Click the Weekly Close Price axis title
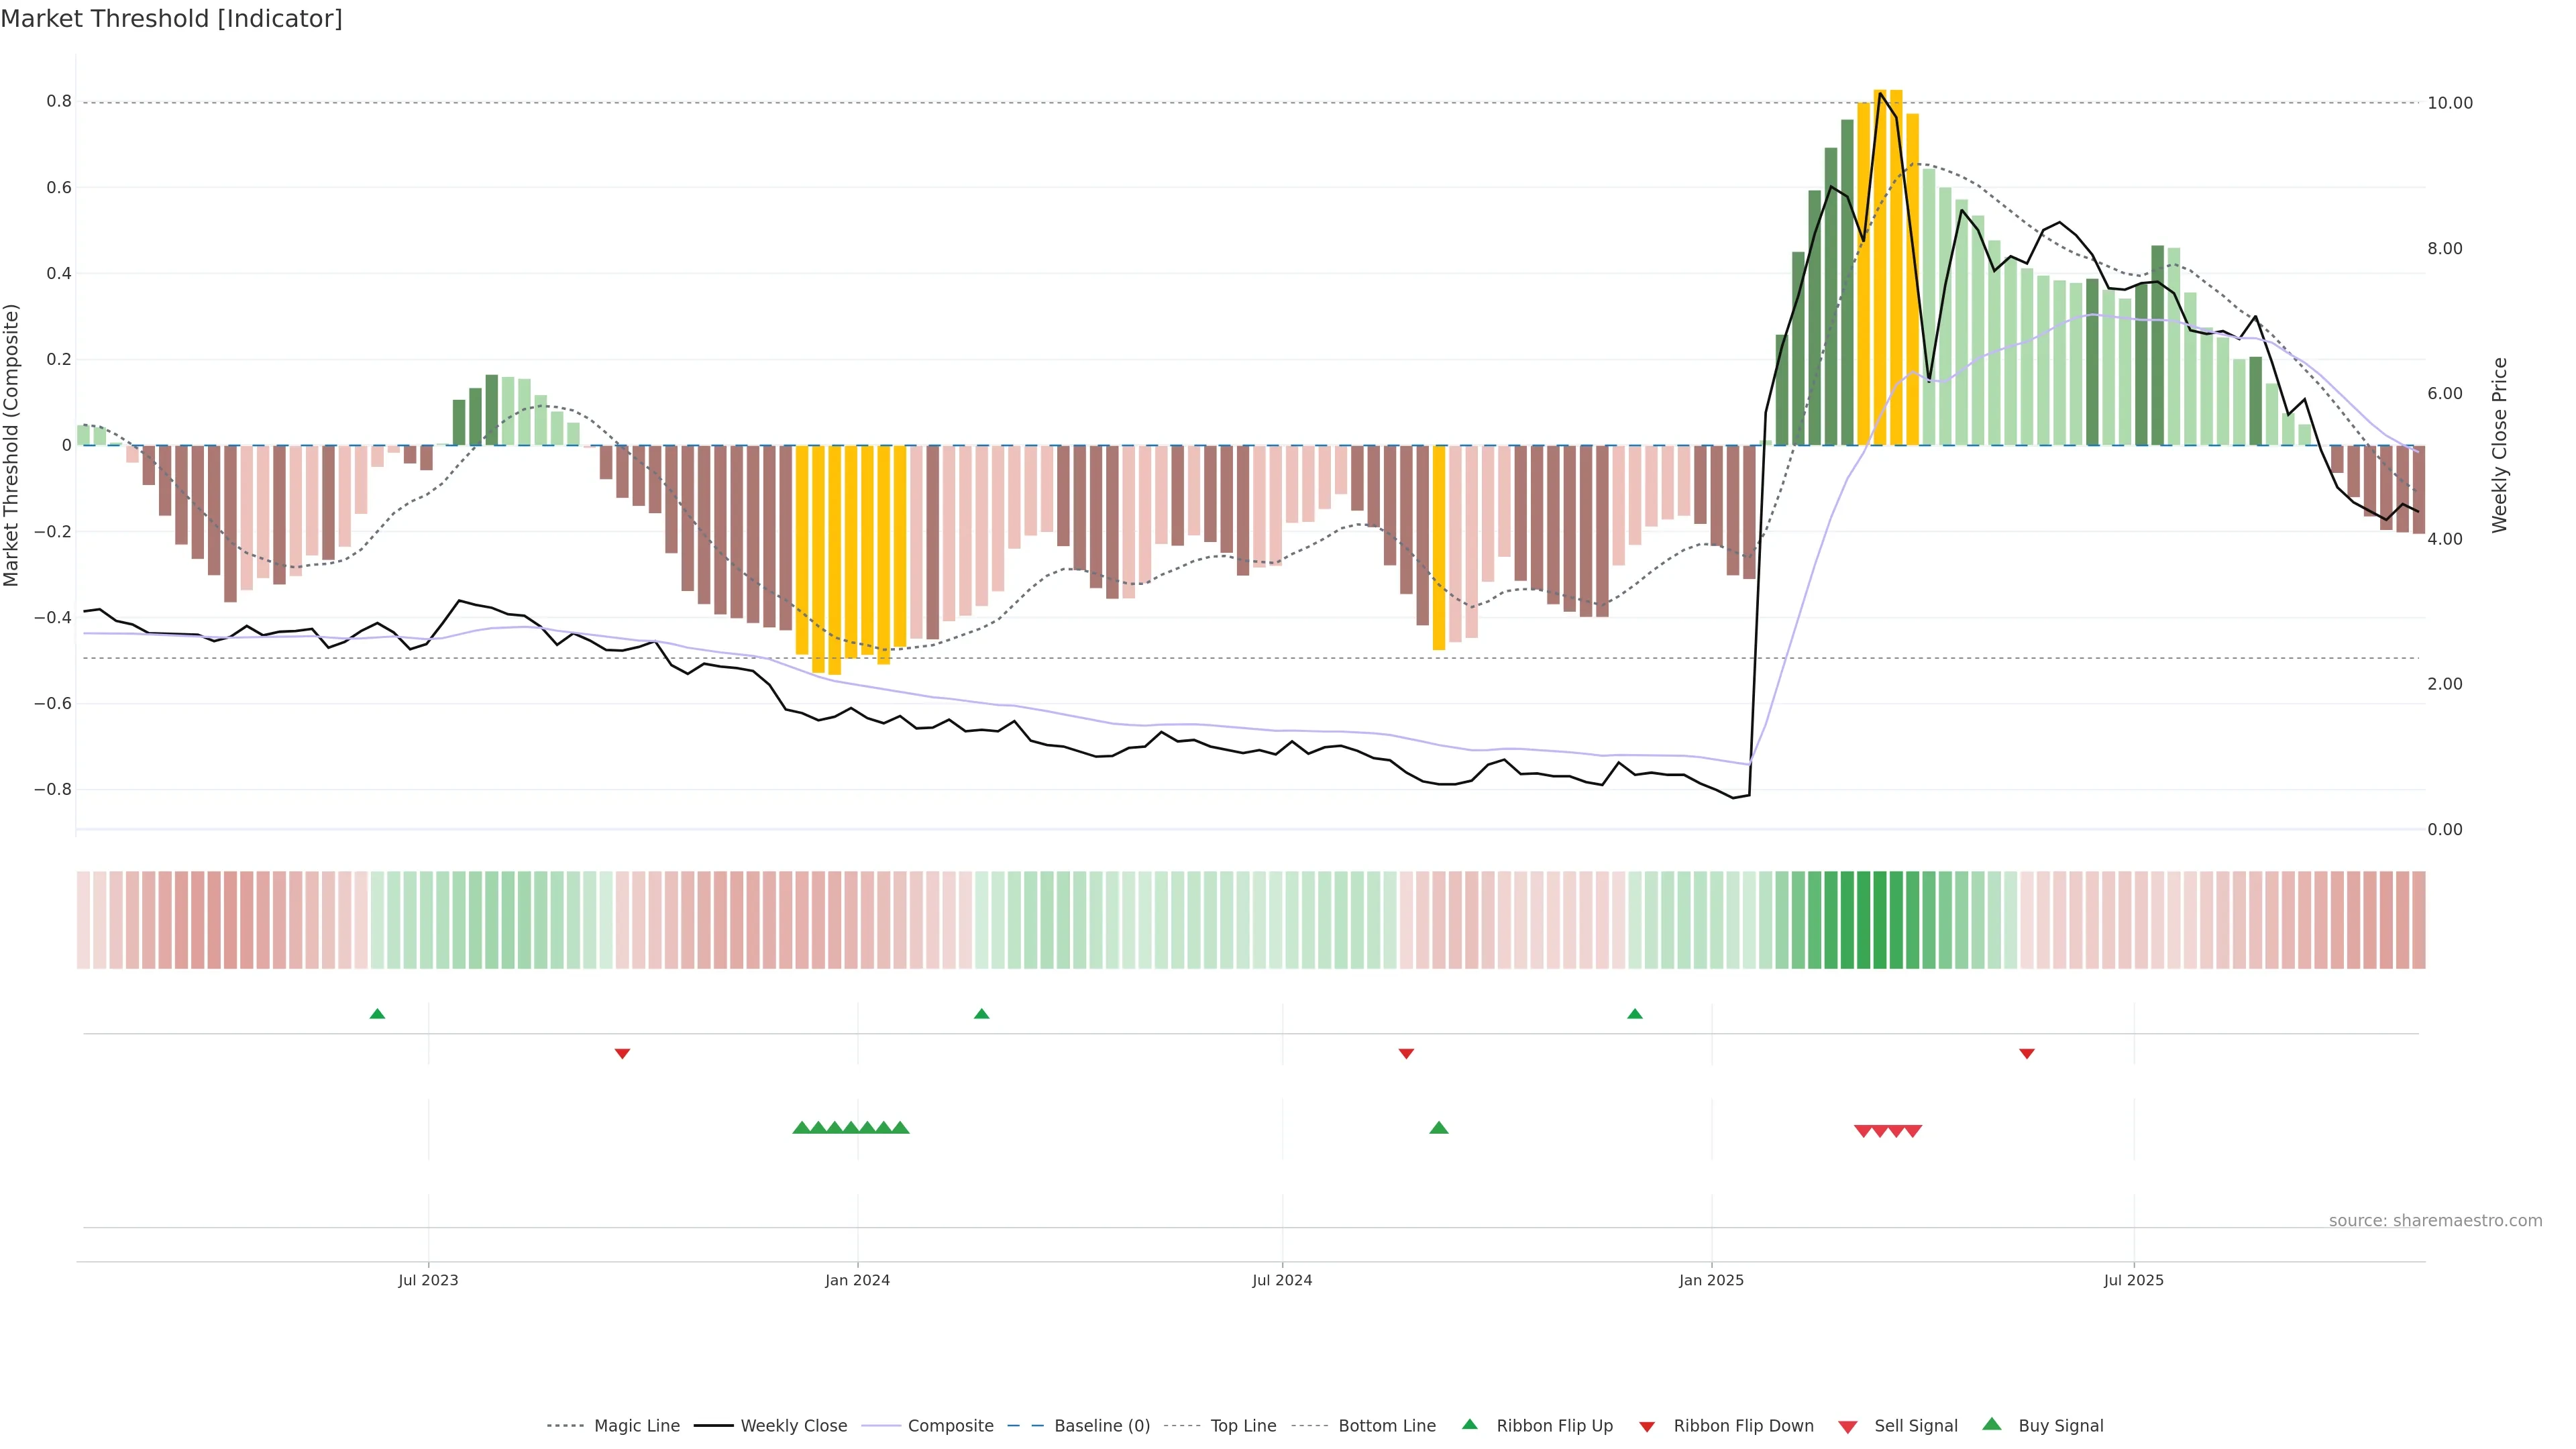2576x1449 pixels. [x=2499, y=445]
